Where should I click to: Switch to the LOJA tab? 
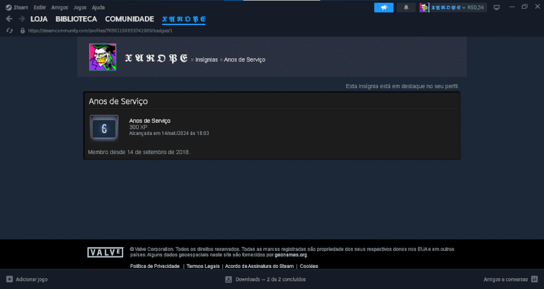[39, 19]
